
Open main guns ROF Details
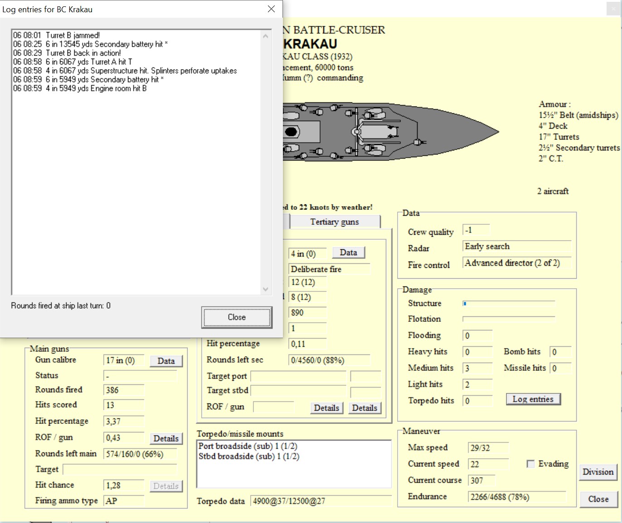[x=166, y=438]
